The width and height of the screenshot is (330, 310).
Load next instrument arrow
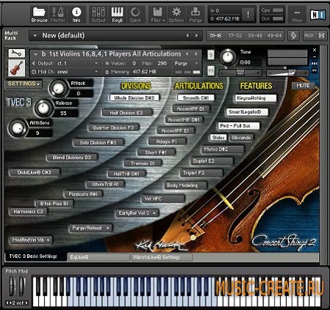(x=196, y=53)
